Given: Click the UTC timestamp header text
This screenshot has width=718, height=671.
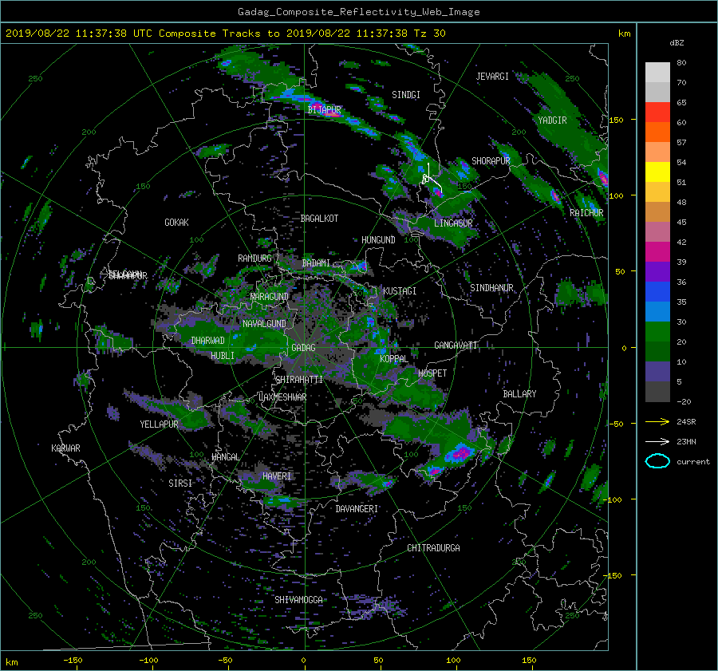Looking at the screenshot, I should click(x=225, y=33).
